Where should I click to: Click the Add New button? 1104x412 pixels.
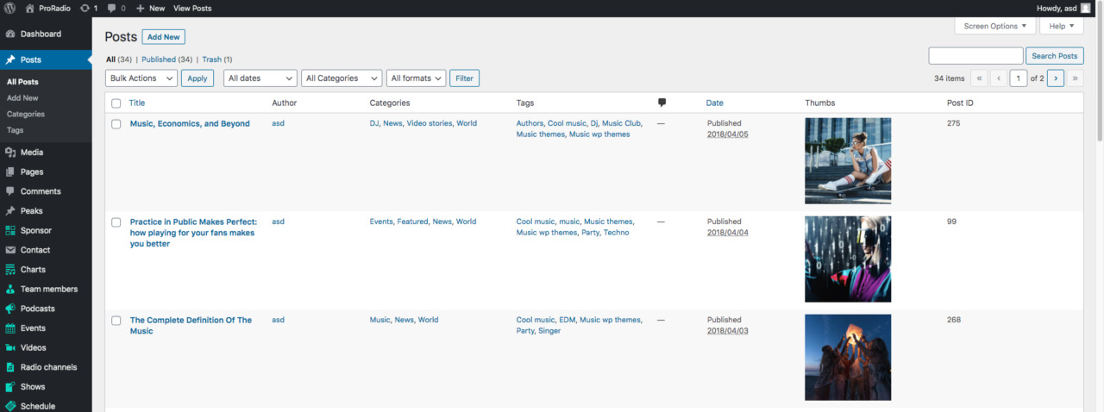pyautogui.click(x=163, y=37)
